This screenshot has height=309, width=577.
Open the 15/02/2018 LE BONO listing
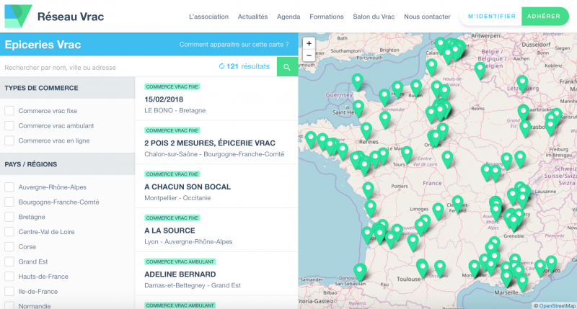point(216,99)
